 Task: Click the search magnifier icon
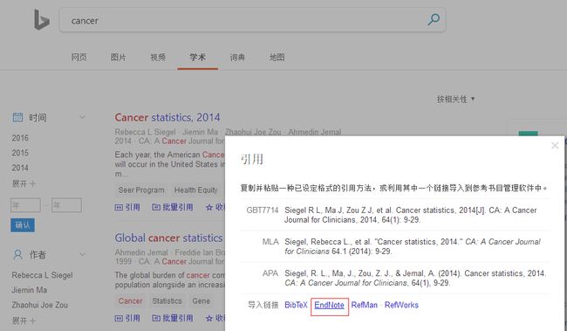[434, 19]
